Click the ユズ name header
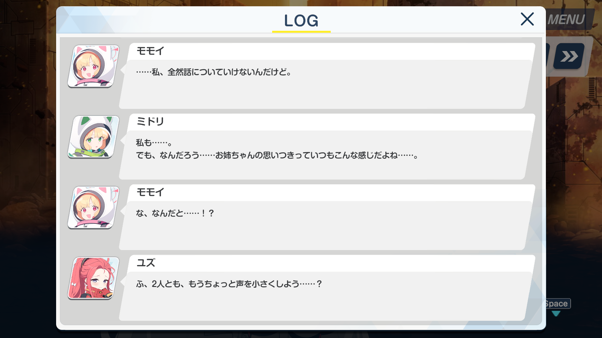 coord(146,263)
